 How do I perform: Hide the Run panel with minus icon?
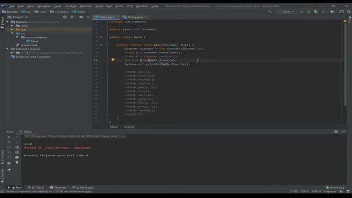point(343,131)
